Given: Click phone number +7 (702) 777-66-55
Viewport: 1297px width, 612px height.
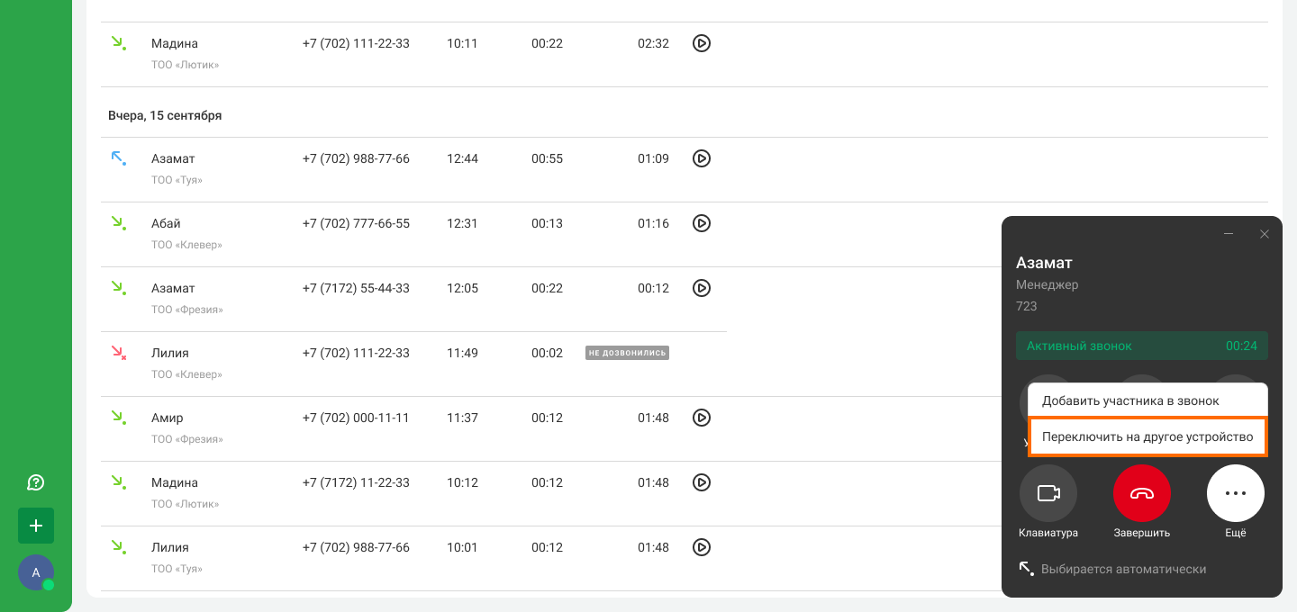Looking at the screenshot, I should click(x=356, y=223).
